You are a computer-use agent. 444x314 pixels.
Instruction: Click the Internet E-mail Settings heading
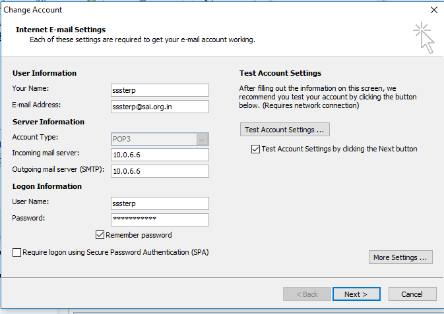(61, 30)
